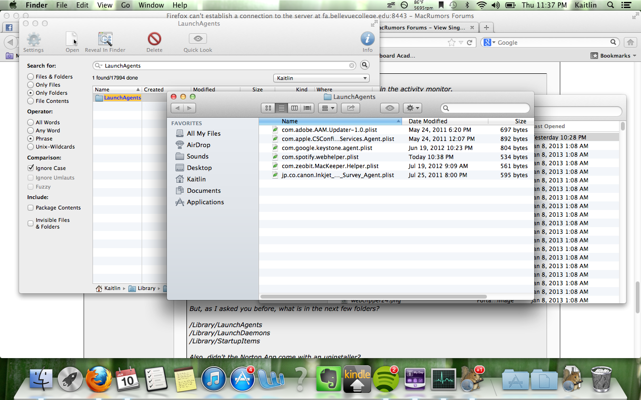Click the Finder window search field
Viewport: 641px width, 400px height.
click(485, 108)
